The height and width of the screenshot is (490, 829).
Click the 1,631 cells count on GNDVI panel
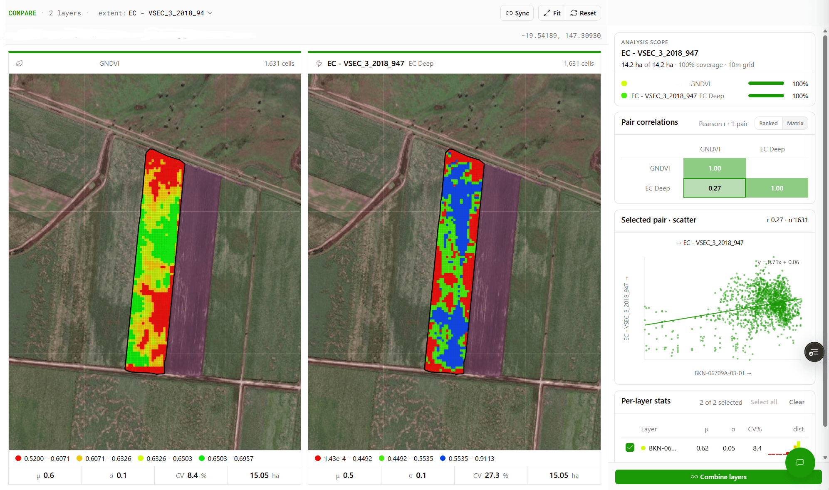[x=279, y=63]
